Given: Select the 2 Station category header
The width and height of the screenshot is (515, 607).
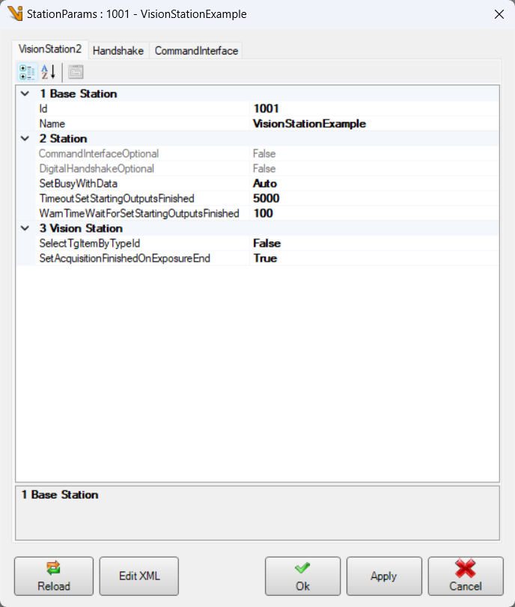Looking at the screenshot, I should click(x=63, y=138).
